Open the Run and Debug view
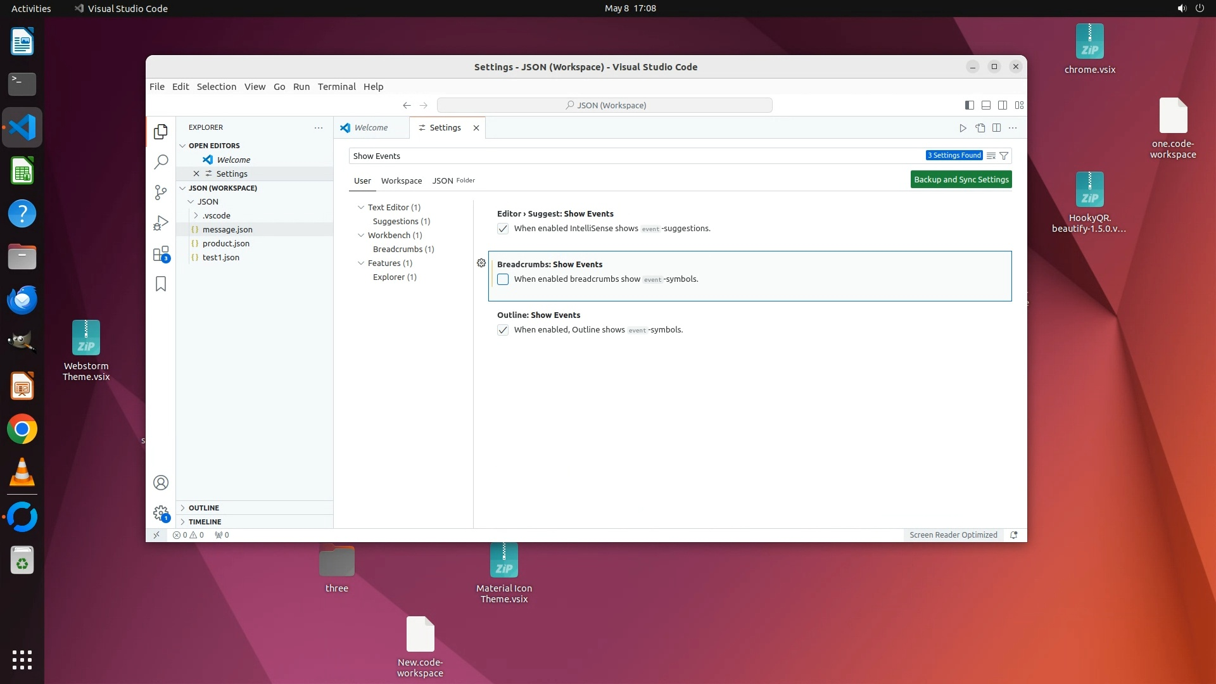Image resolution: width=1216 pixels, height=684 pixels. [161, 223]
